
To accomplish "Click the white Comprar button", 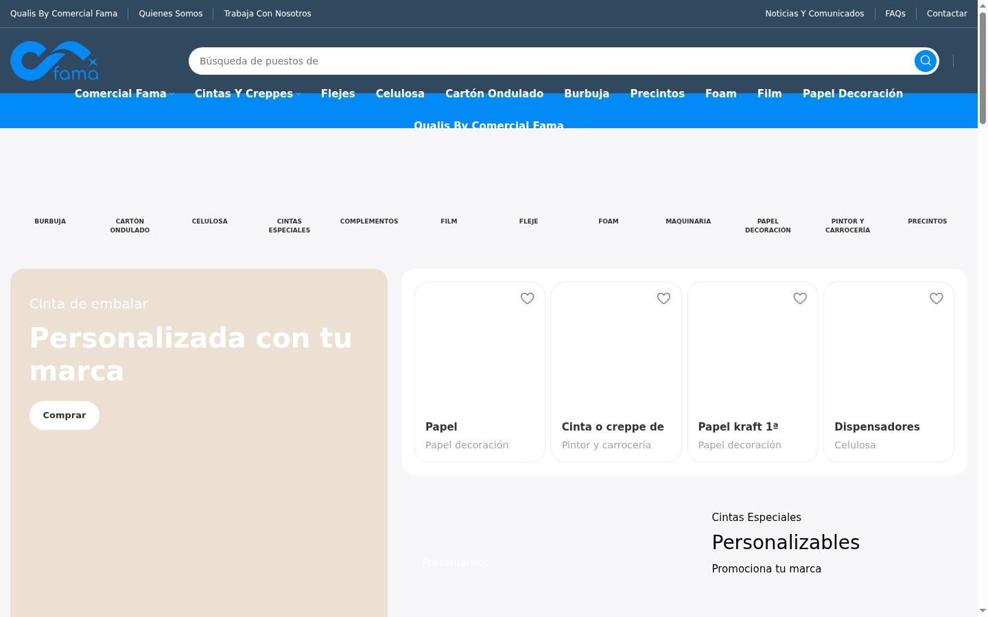I will pos(64,415).
